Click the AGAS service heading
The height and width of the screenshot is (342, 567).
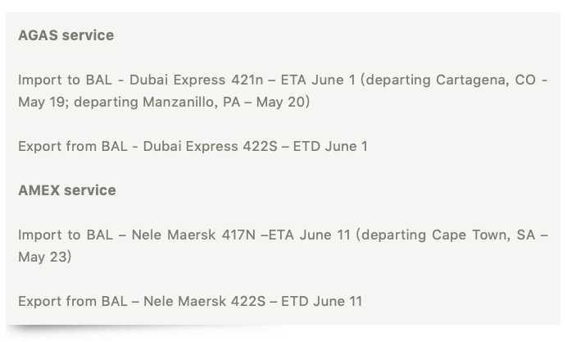point(66,35)
